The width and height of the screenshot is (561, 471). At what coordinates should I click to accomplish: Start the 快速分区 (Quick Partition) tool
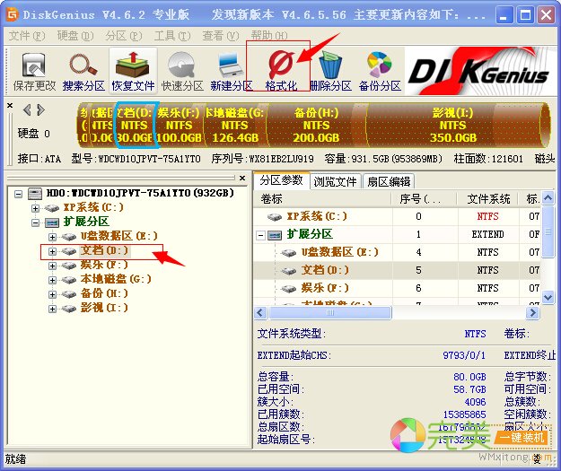(182, 71)
